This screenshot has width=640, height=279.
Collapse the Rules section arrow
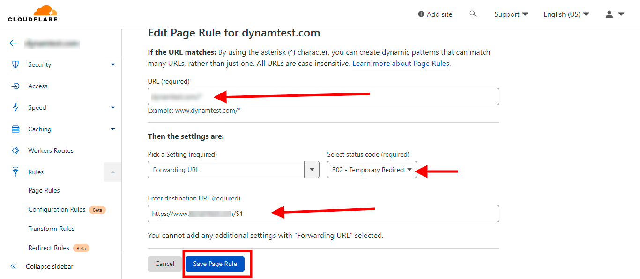pos(112,172)
